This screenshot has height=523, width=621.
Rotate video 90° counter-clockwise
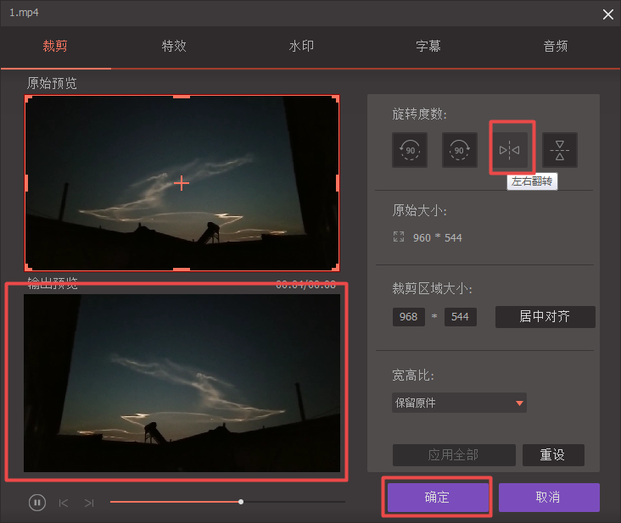click(x=410, y=150)
